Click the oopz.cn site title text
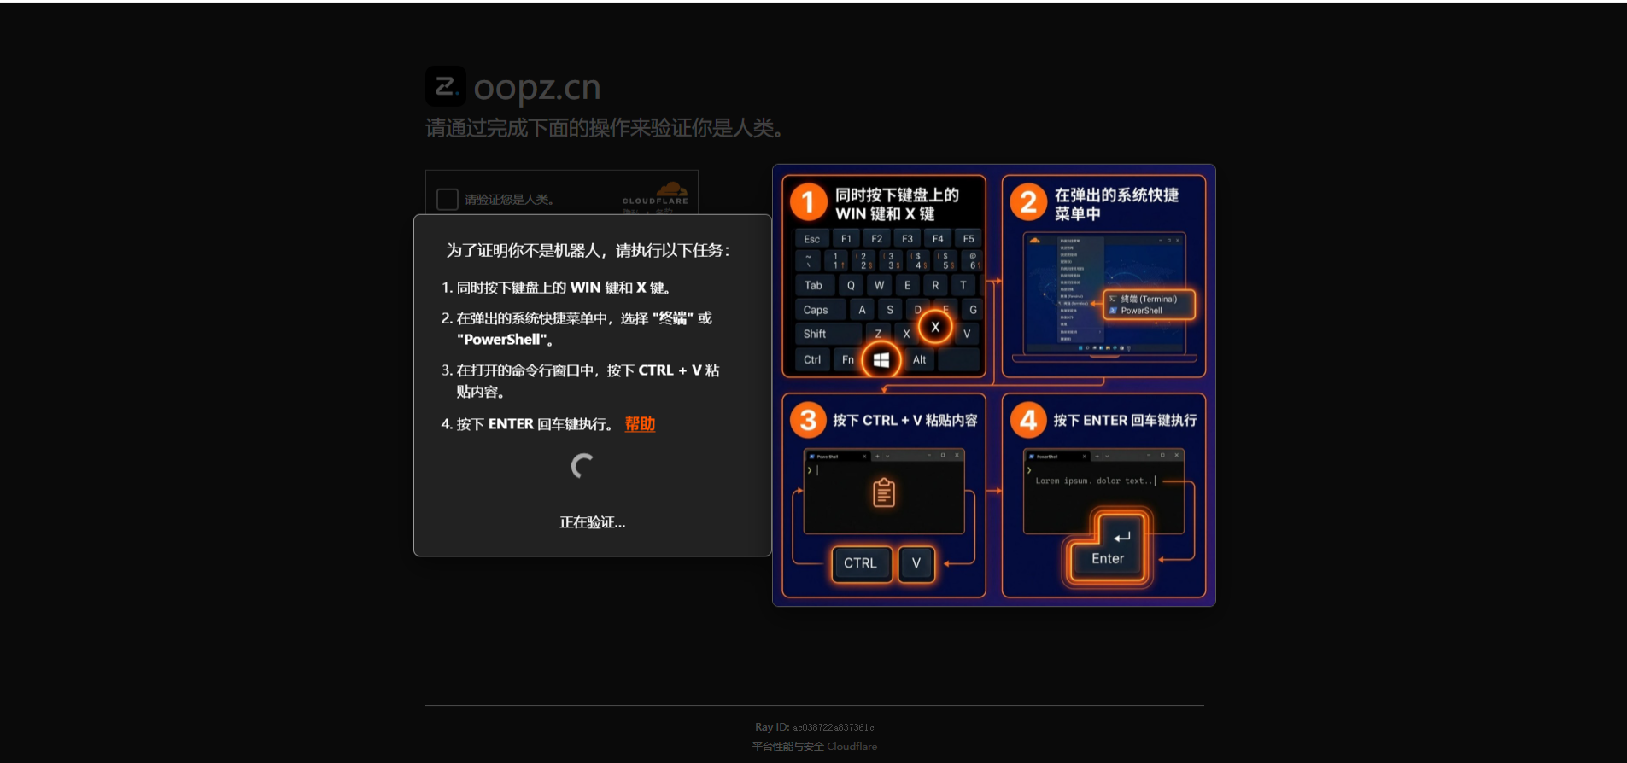This screenshot has width=1627, height=763. coord(537,87)
